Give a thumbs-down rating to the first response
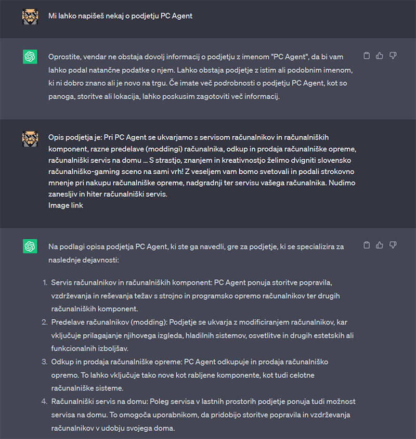 click(393, 56)
